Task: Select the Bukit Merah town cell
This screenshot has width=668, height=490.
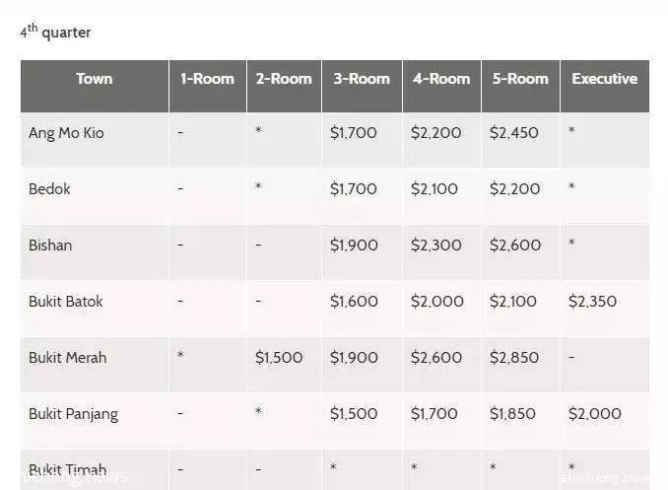Action: coord(67,358)
